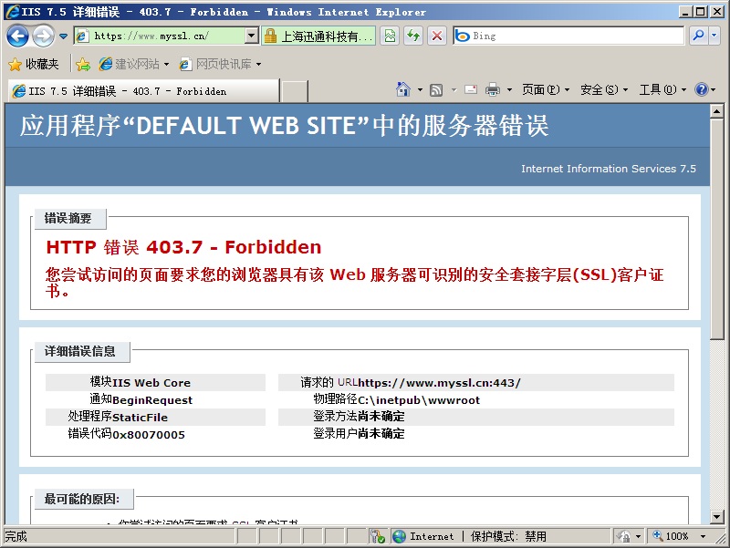
Task: Click the vertical scrollbar thumb
Action: click(x=716, y=230)
